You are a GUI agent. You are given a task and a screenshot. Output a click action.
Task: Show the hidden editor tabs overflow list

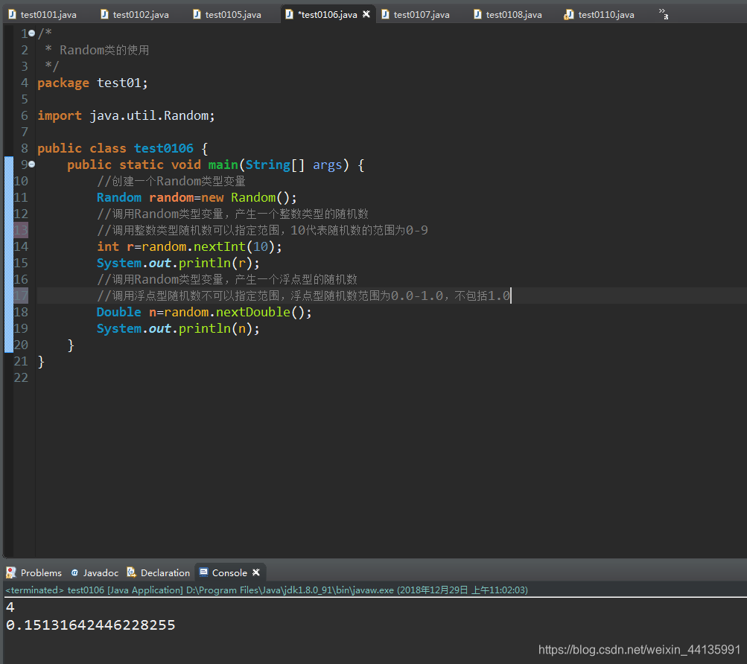663,14
